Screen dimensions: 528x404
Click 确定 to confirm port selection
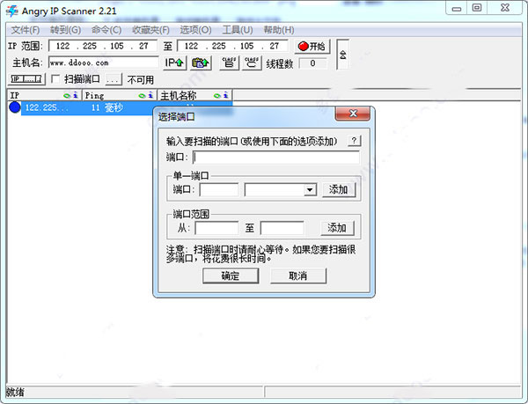[230, 275]
